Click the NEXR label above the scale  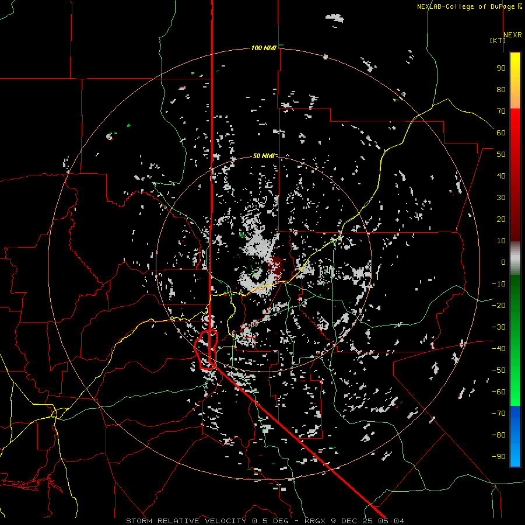(x=513, y=35)
